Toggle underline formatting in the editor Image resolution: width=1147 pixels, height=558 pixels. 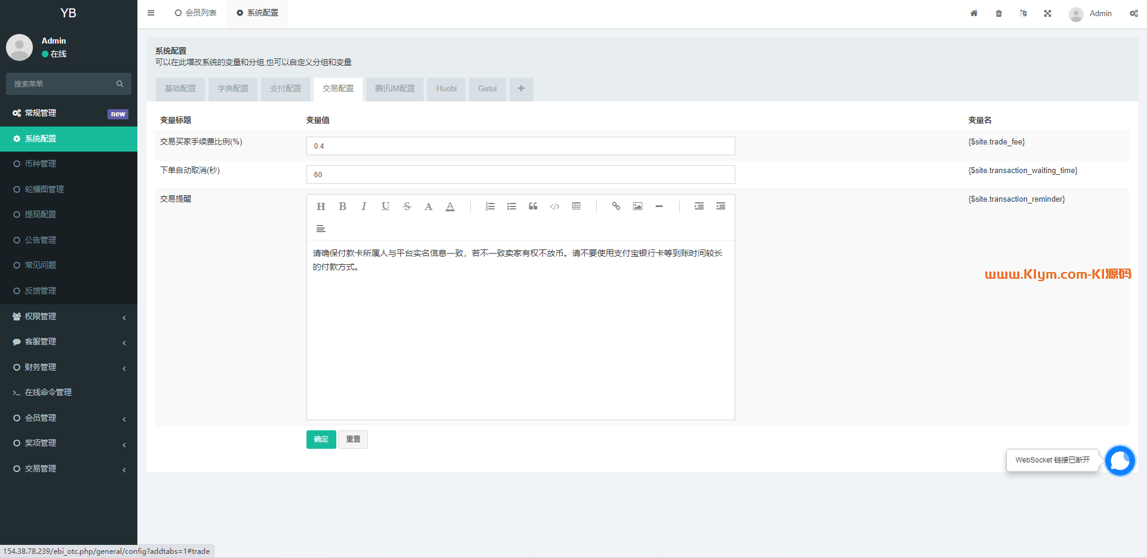385,206
